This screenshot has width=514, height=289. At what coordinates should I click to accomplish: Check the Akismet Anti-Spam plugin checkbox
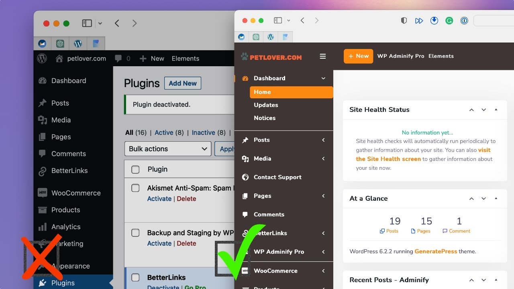coord(135,188)
